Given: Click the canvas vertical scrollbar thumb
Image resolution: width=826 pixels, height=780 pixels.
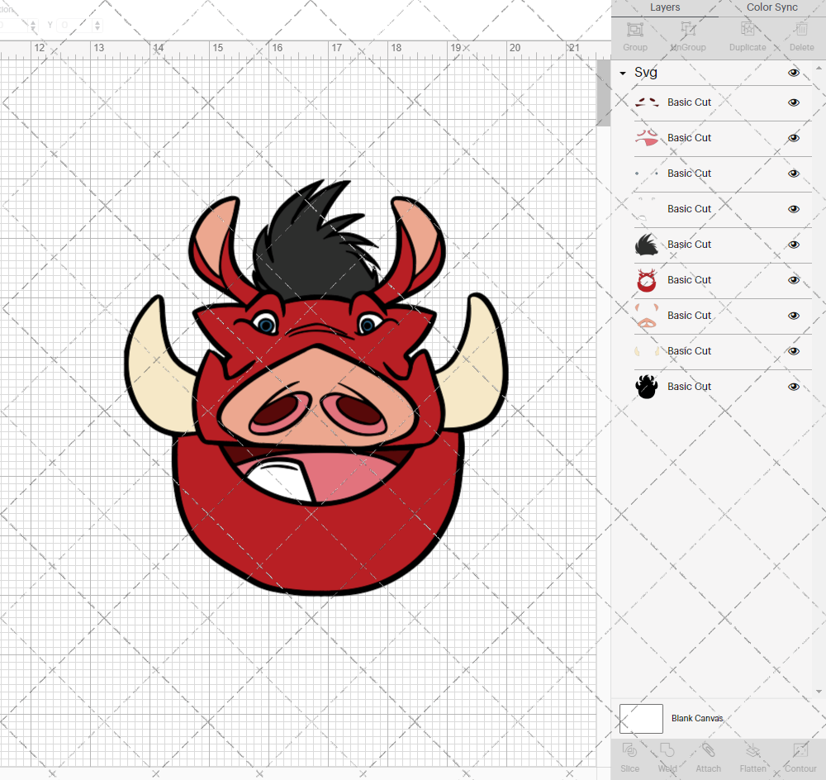Looking at the screenshot, I should pos(603,93).
